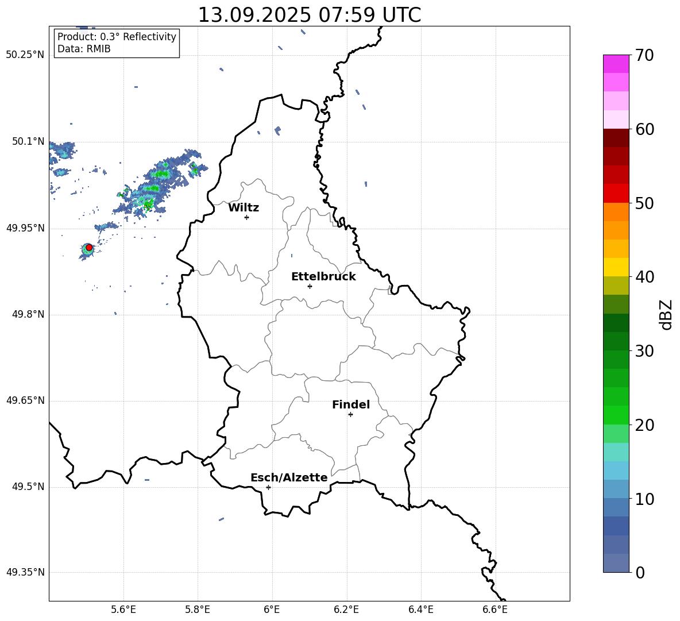Click the colorbar tick label 30

click(644, 351)
